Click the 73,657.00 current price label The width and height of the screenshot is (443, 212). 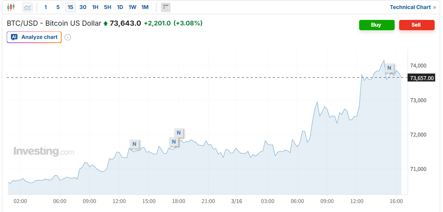pos(421,78)
